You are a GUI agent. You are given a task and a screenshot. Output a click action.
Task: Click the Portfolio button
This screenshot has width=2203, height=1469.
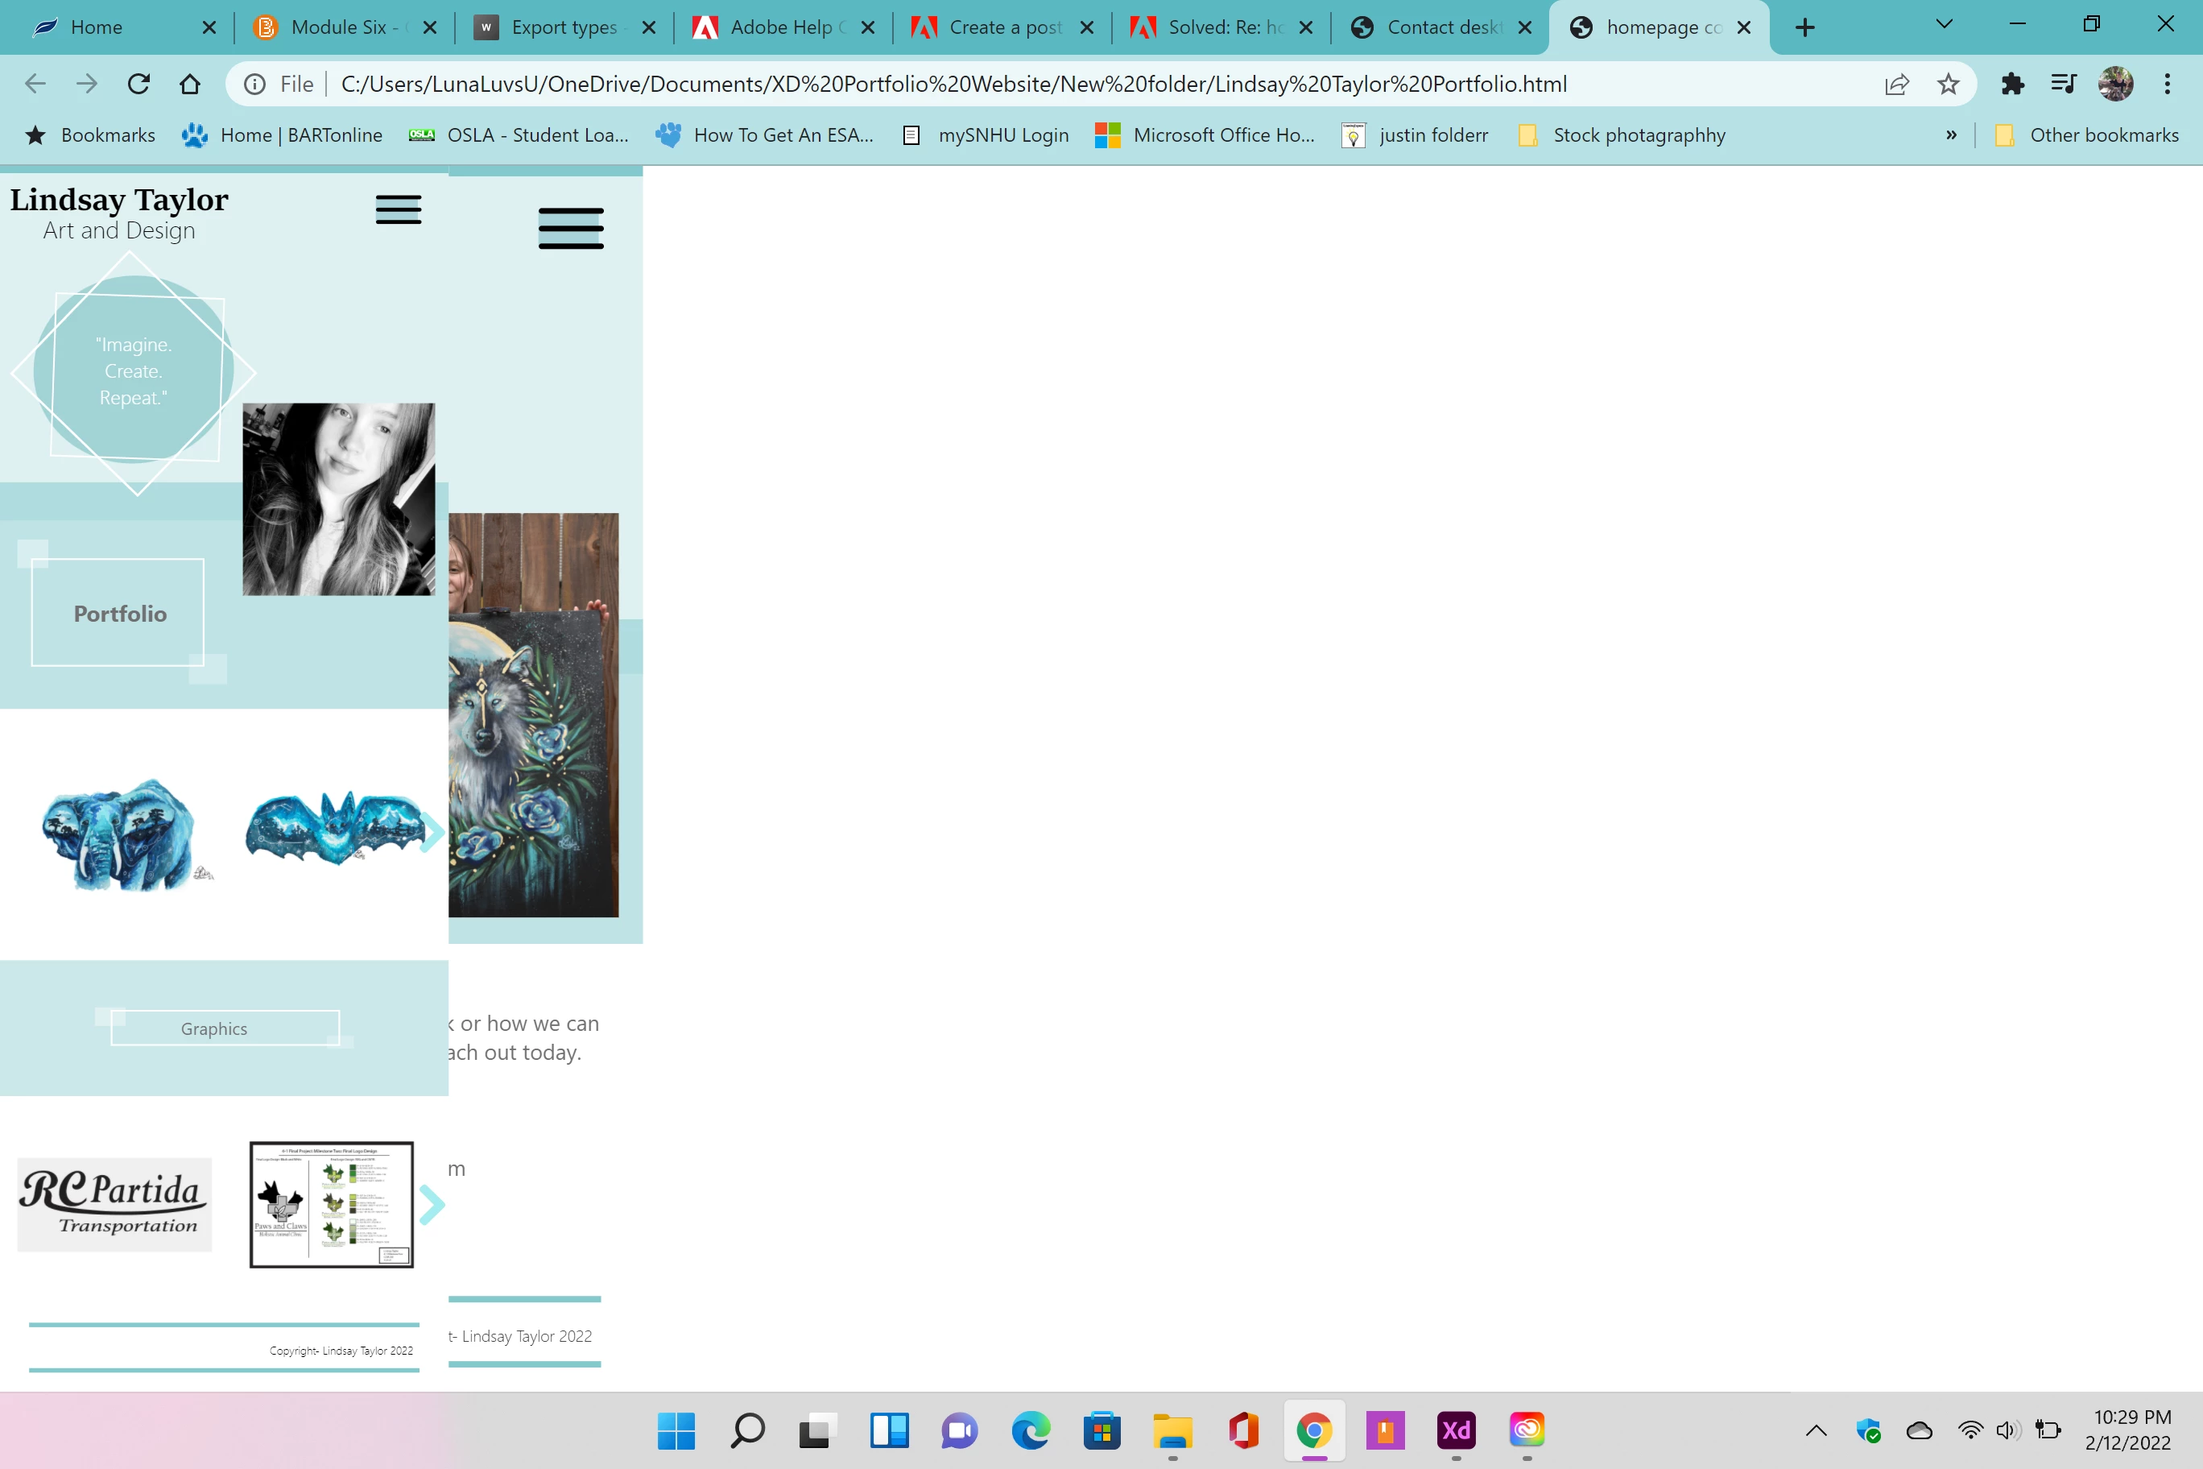[x=119, y=614]
